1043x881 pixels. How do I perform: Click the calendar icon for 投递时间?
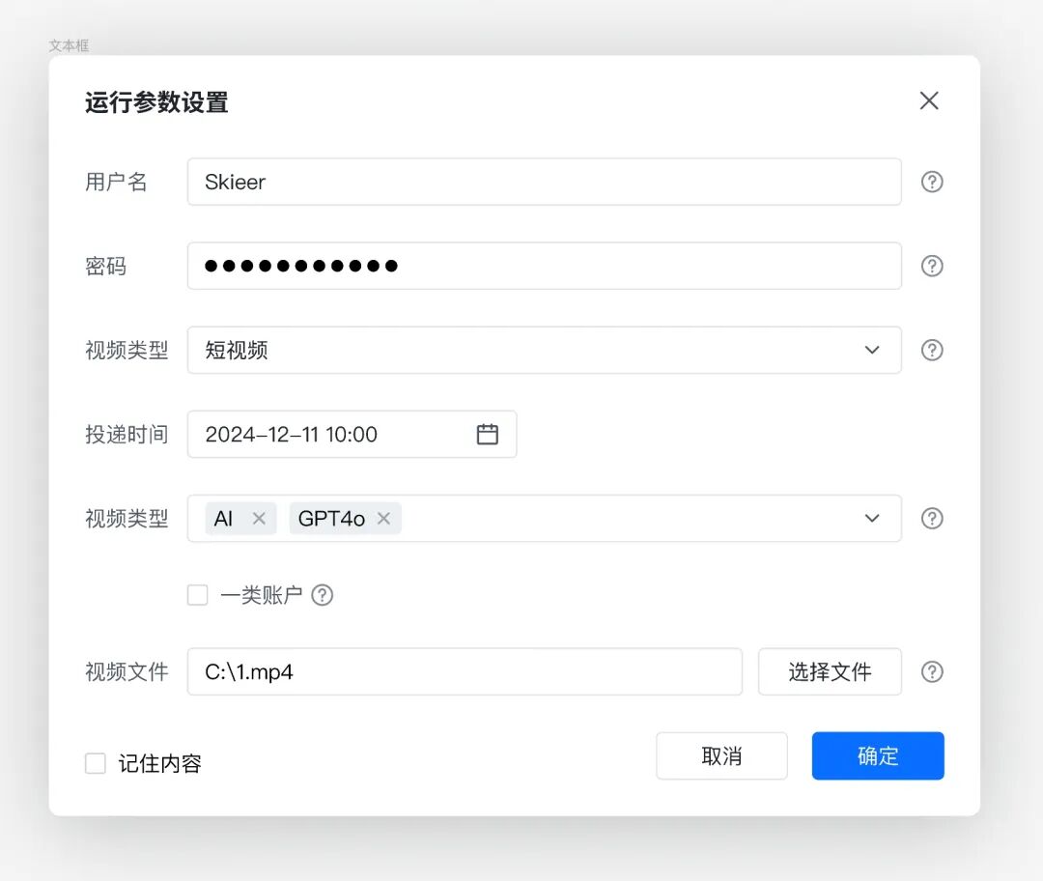coord(487,434)
